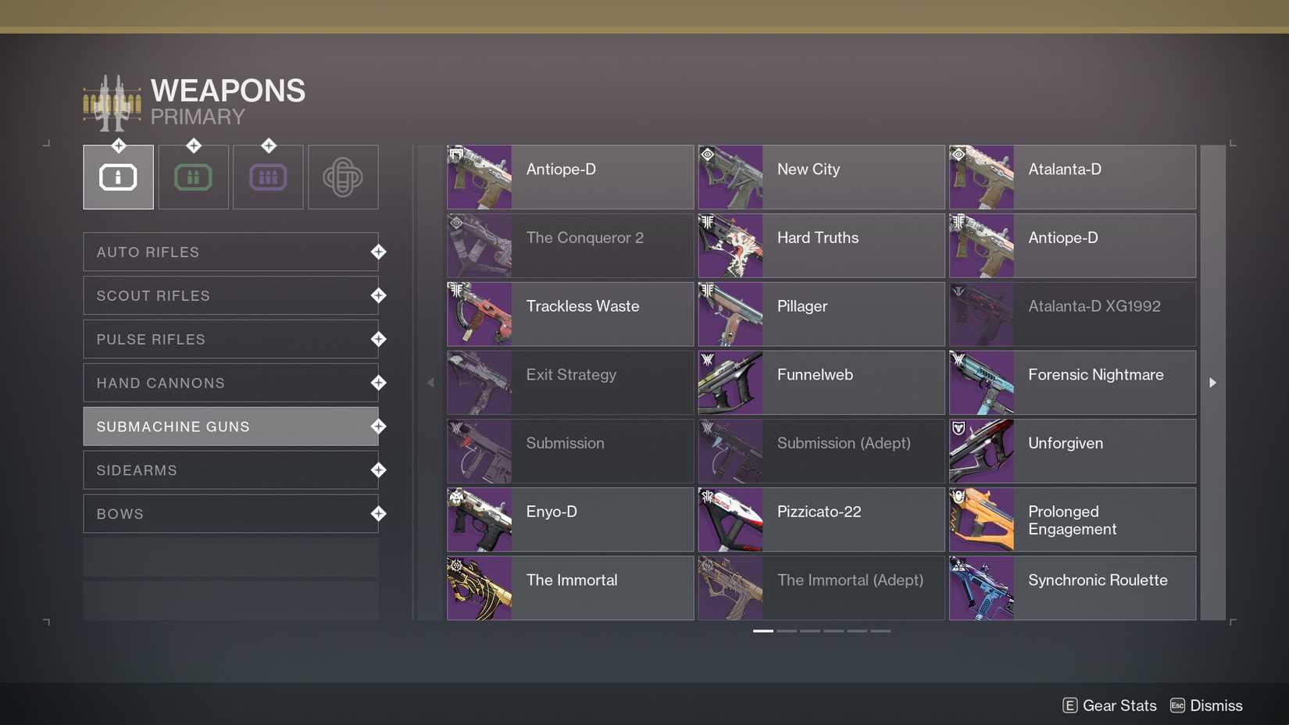Click the Forensic Nightmare weapon icon

pyautogui.click(x=981, y=383)
